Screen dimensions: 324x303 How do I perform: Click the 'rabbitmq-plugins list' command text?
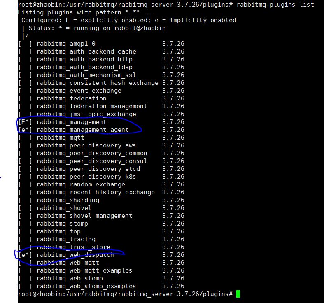click(275, 5)
